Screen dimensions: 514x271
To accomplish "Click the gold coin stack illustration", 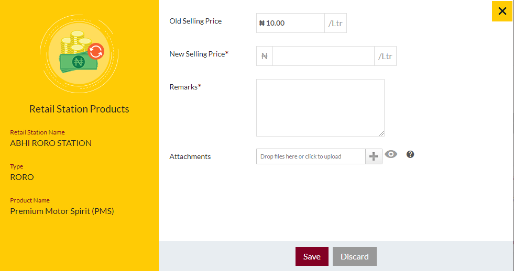I will coord(76,42).
